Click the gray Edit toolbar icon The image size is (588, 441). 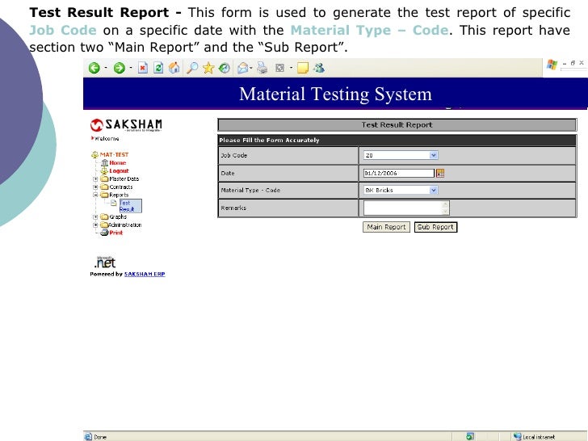point(279,68)
